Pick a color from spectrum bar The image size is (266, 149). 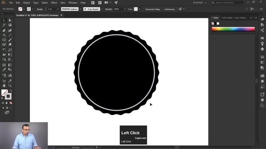(233, 29)
